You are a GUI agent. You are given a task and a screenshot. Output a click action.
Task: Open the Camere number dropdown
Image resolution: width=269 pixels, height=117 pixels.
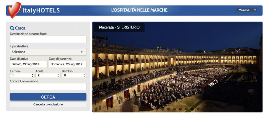(22, 75)
